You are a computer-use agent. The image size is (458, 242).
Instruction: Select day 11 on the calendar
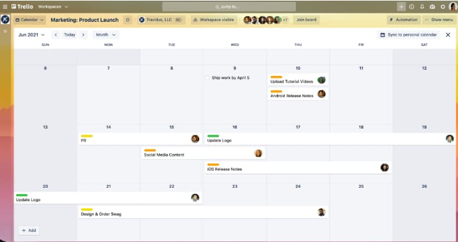coord(361,68)
